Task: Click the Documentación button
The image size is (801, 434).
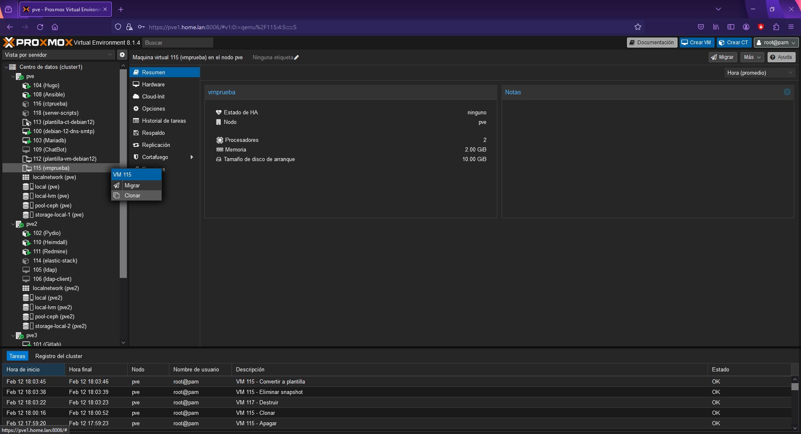Action: click(652, 43)
